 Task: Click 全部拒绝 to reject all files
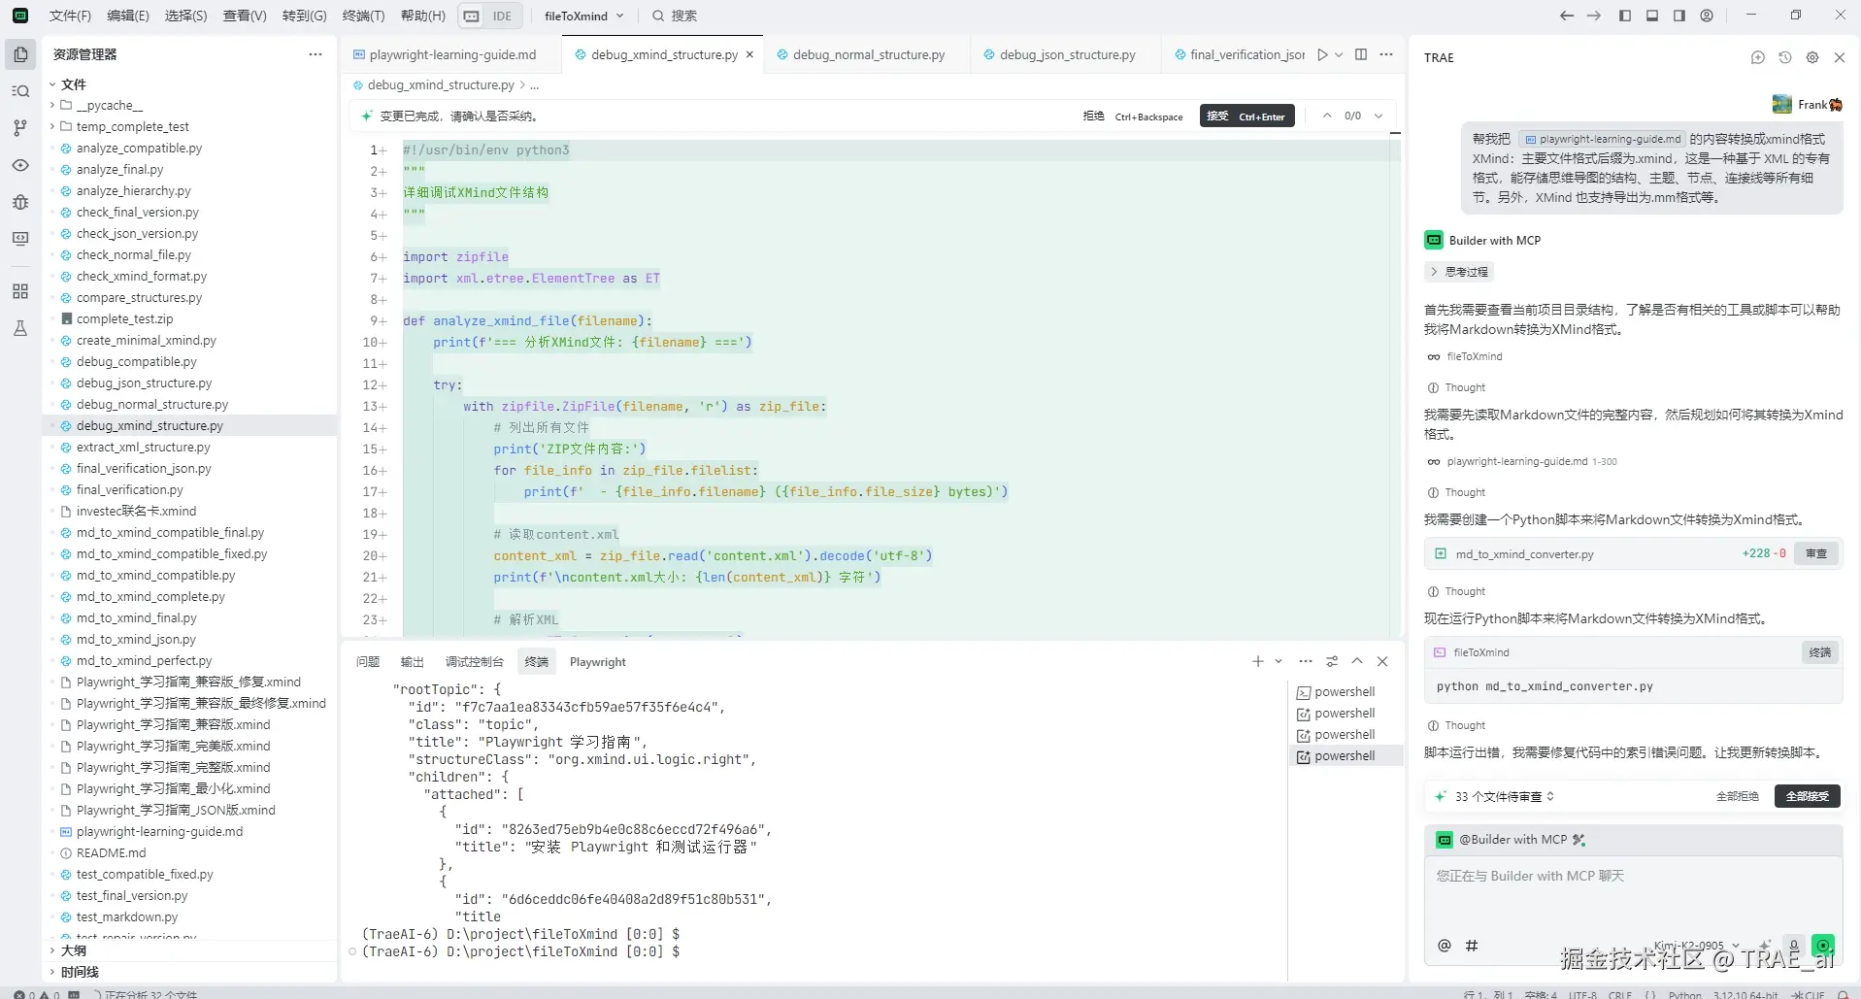click(x=1738, y=796)
